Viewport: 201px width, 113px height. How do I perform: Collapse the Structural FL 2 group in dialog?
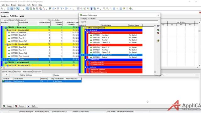87,45
